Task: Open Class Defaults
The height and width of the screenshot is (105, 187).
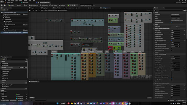Action: point(53,5)
